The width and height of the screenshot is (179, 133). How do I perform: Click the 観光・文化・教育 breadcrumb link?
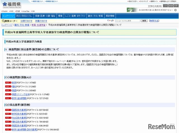(22, 25)
